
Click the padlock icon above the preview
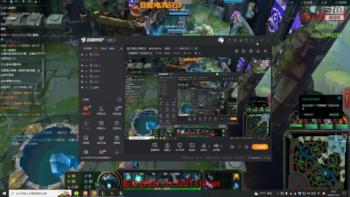click(244, 51)
